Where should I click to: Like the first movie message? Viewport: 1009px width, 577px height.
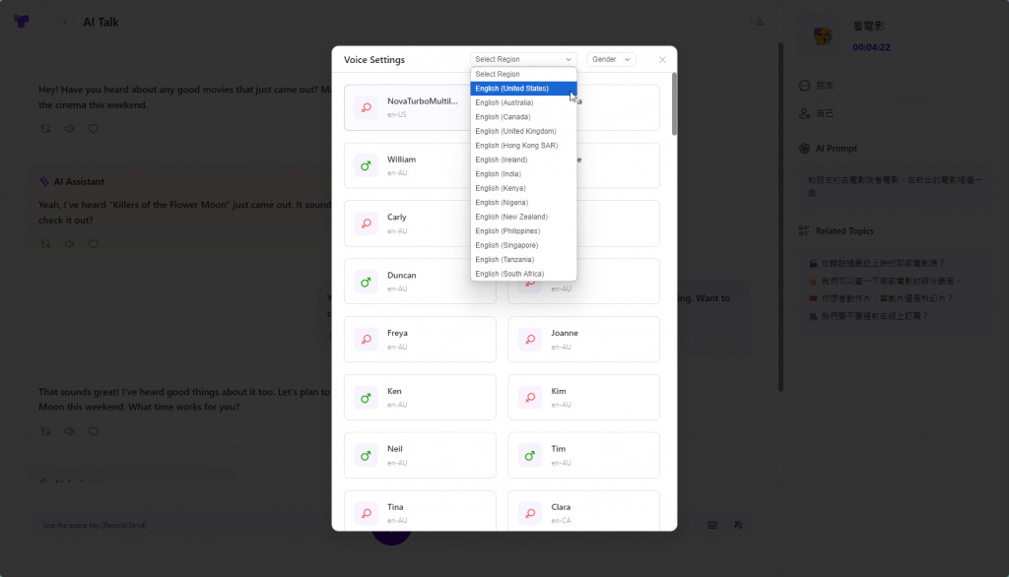coord(94,129)
